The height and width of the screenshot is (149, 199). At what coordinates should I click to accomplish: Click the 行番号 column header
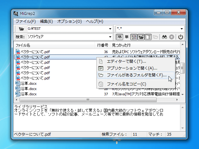103,45
